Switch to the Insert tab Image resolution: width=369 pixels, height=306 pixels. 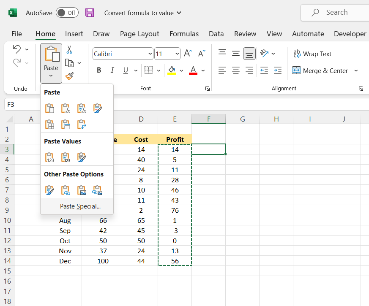pyautogui.click(x=74, y=34)
